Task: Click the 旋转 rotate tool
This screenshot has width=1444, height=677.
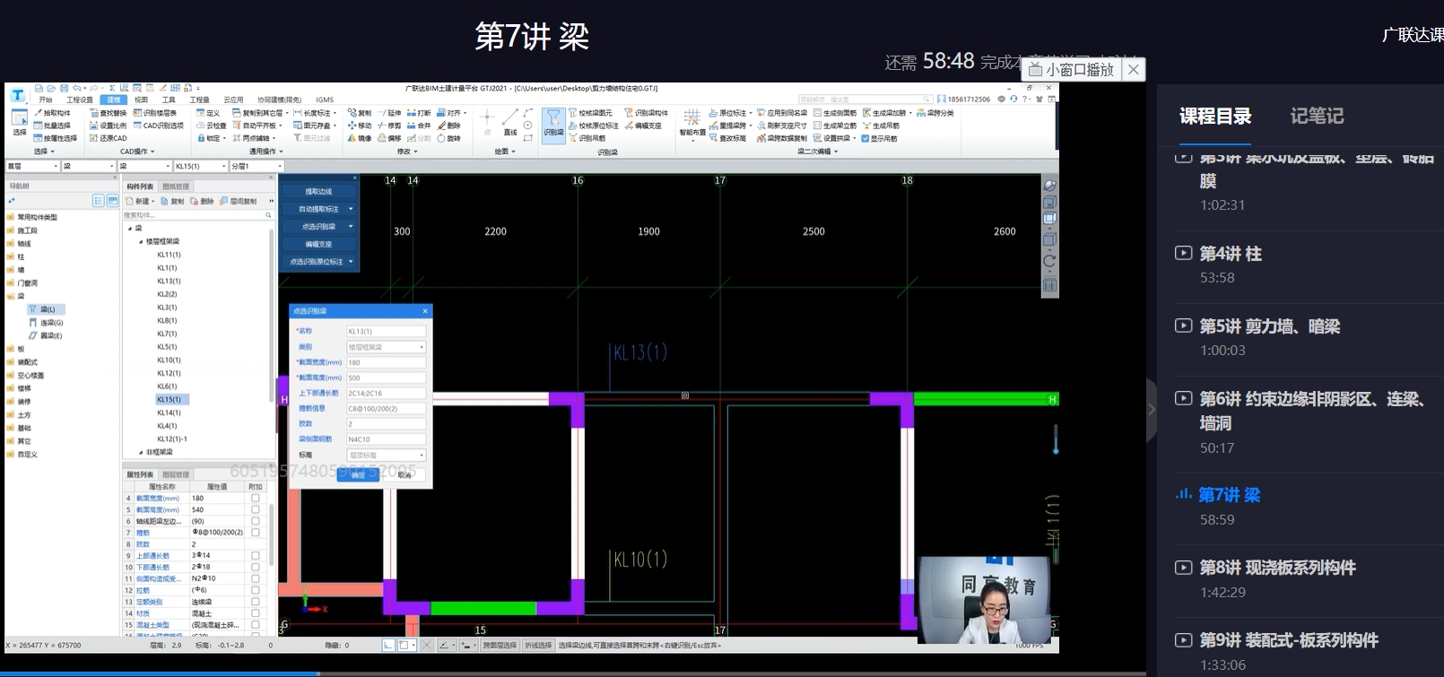Action: 448,138
